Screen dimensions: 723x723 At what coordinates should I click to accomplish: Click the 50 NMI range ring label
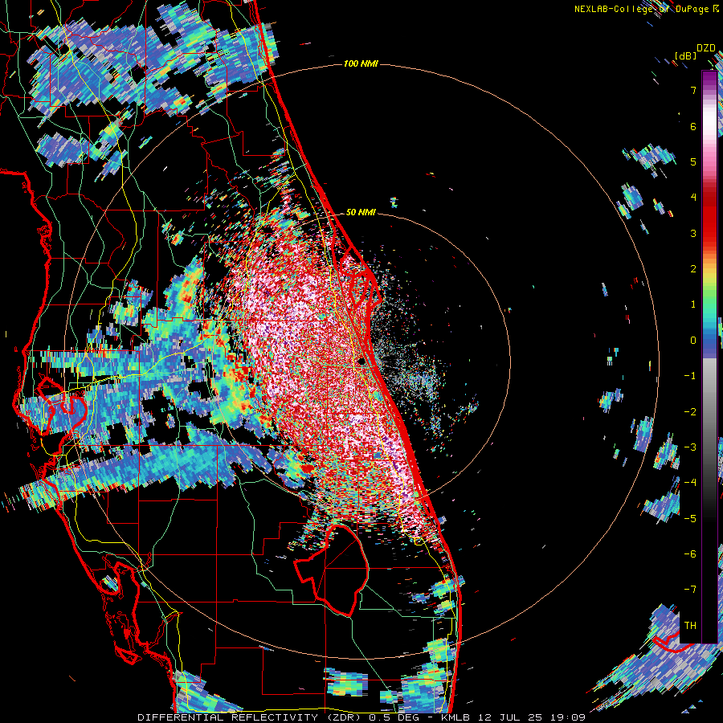361,212
